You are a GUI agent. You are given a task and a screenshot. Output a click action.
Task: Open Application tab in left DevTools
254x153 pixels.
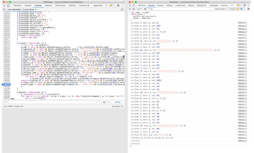[x=98, y=6]
